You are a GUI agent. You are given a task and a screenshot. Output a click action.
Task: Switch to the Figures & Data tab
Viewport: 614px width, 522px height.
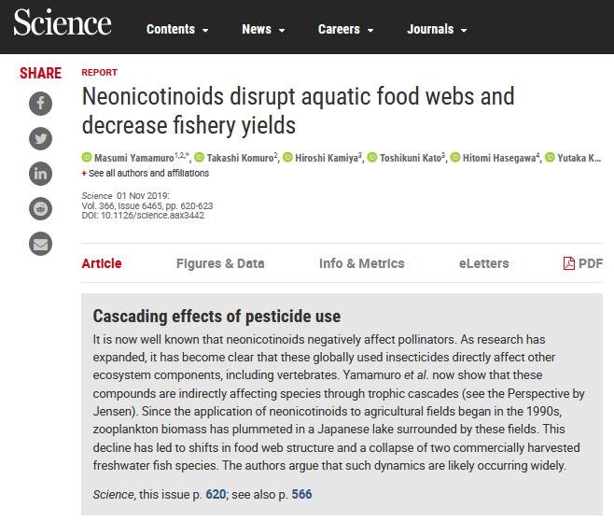point(220,264)
